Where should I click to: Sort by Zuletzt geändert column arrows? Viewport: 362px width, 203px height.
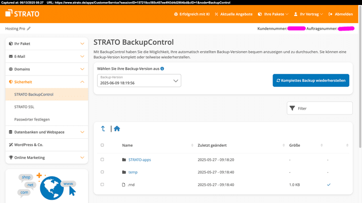(x=284, y=145)
